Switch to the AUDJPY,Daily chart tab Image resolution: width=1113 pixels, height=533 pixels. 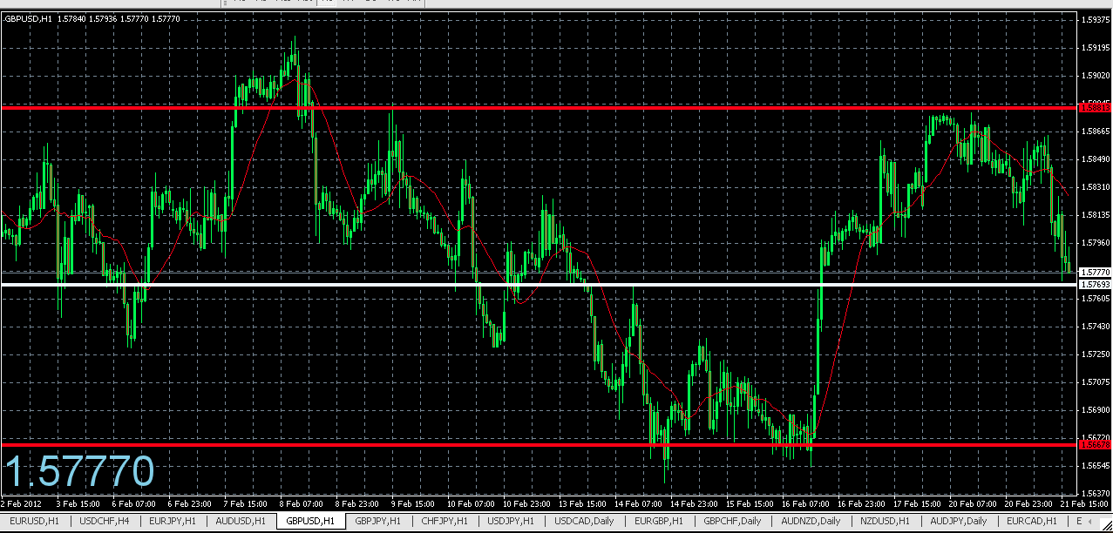[959, 521]
